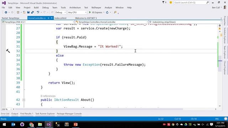The image size is (228, 128).
Task: Open the document tabs overflow dropdown arrow
Action: 221,18
